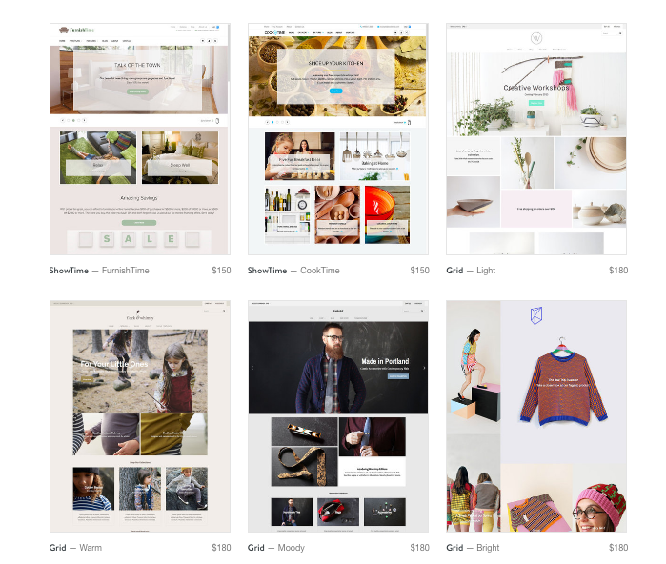Click the circular W logo in Grid Light preview

click(x=535, y=38)
